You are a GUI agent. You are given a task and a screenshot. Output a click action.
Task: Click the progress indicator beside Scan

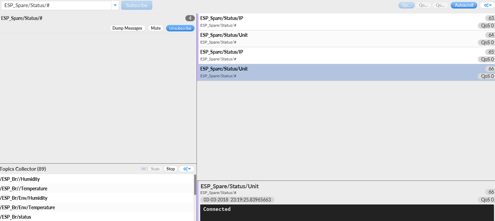[144, 169]
